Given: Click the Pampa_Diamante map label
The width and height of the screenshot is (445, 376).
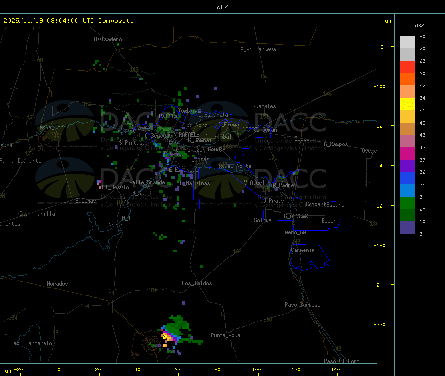Looking at the screenshot, I should pos(21,161).
